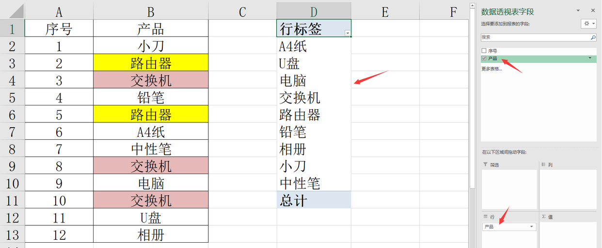Select the pivot cell 路由器 in column D
The width and height of the screenshot is (602, 248).
click(x=314, y=115)
